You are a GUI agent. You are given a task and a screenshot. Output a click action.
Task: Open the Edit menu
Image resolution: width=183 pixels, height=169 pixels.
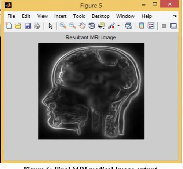(x=26, y=16)
